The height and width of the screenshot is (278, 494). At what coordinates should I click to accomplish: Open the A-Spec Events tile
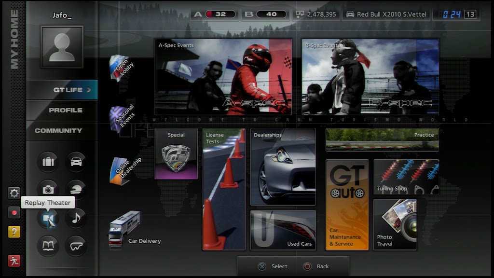223,77
